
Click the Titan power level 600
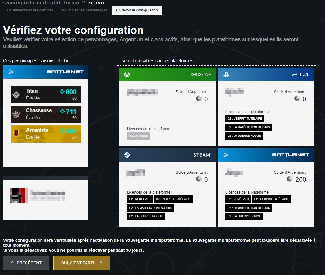coord(71,92)
